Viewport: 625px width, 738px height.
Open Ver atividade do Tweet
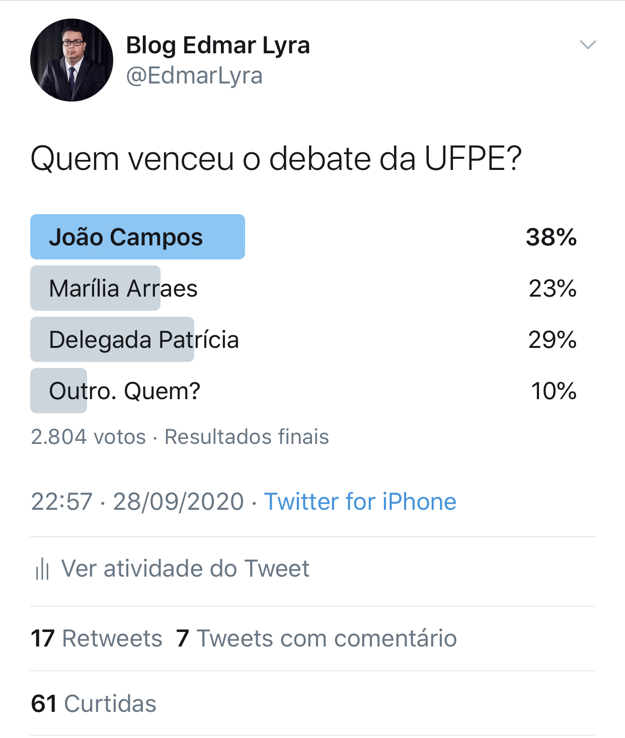point(185,569)
